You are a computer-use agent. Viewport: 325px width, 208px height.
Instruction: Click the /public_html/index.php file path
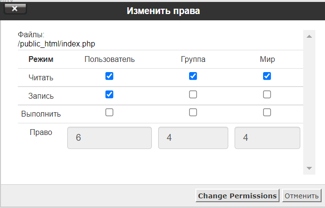click(x=57, y=44)
